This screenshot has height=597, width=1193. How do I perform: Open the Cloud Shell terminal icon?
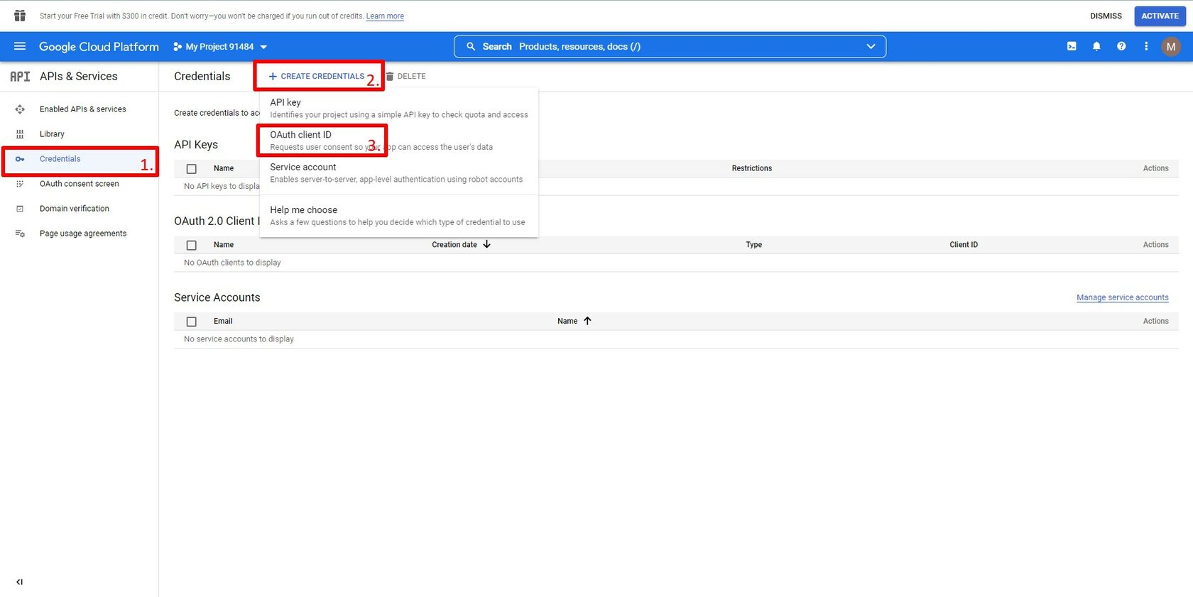pyautogui.click(x=1072, y=46)
